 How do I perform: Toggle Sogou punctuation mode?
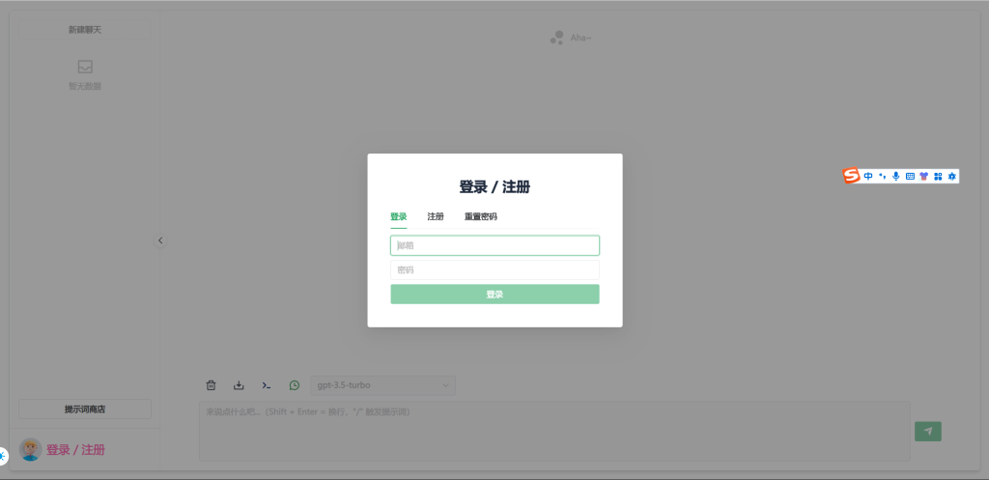coord(883,176)
